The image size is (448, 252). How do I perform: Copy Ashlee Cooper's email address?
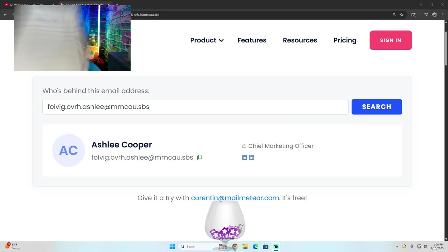(x=199, y=157)
